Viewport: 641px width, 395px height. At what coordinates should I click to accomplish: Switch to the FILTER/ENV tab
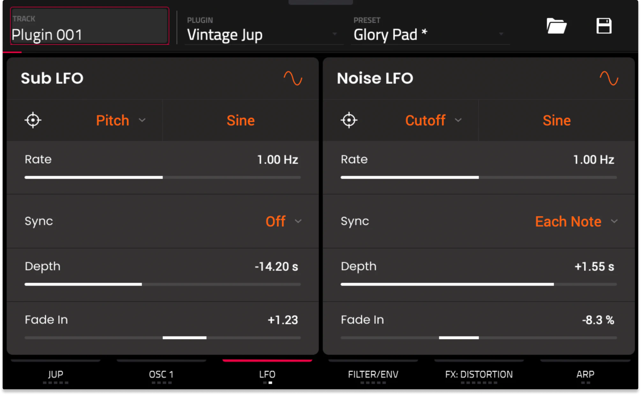pos(373,374)
